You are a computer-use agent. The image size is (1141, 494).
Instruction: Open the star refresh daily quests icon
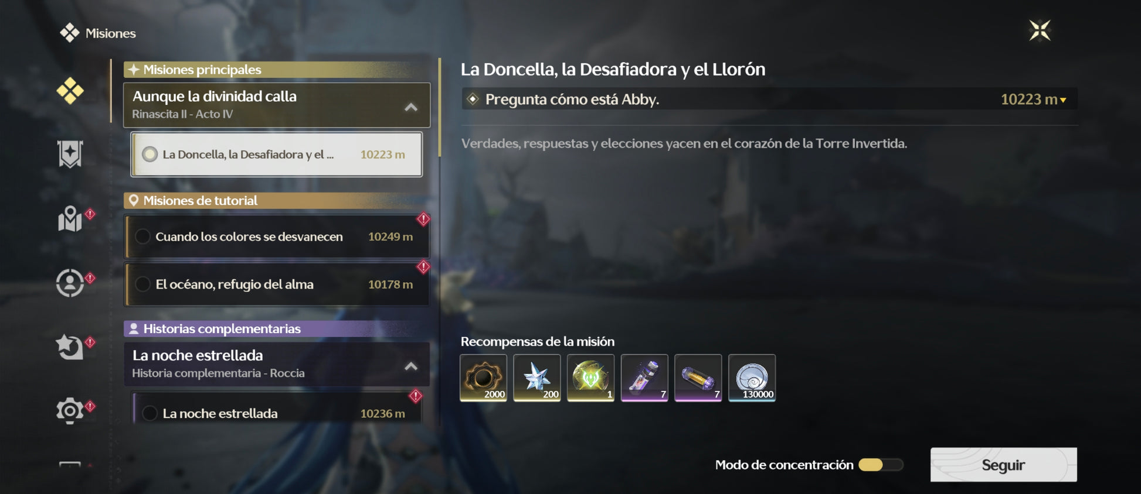(70, 347)
